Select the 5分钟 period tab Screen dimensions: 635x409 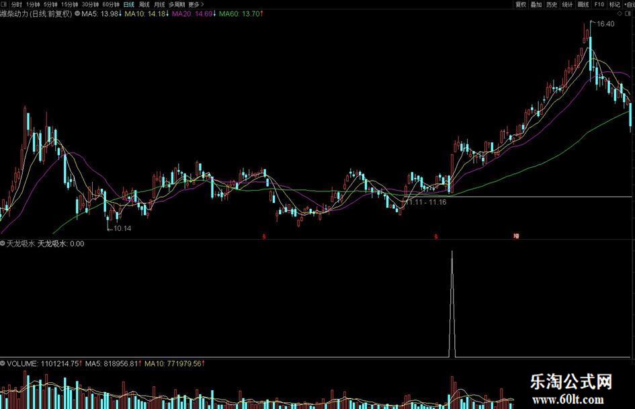(x=50, y=5)
